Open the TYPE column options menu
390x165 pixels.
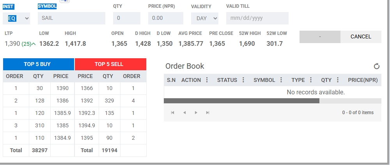(x=311, y=80)
